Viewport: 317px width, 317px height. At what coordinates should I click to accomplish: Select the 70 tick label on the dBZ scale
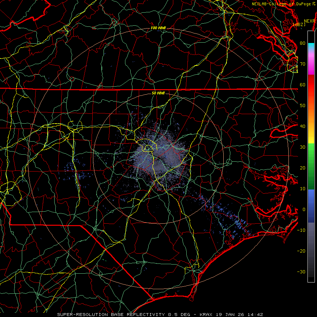click(x=303, y=64)
